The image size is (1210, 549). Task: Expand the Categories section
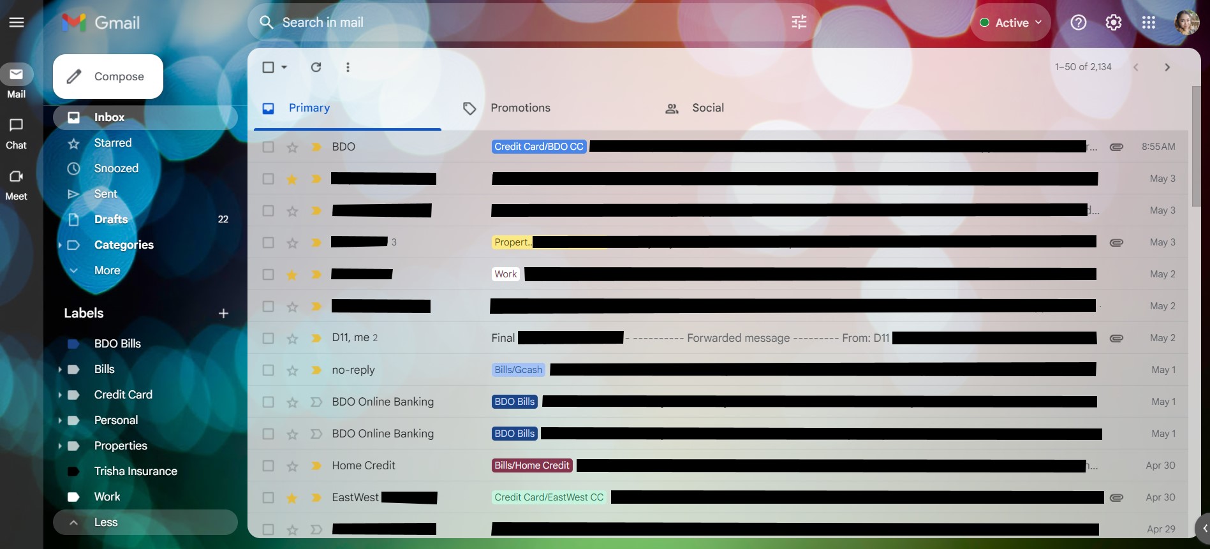pyautogui.click(x=60, y=245)
